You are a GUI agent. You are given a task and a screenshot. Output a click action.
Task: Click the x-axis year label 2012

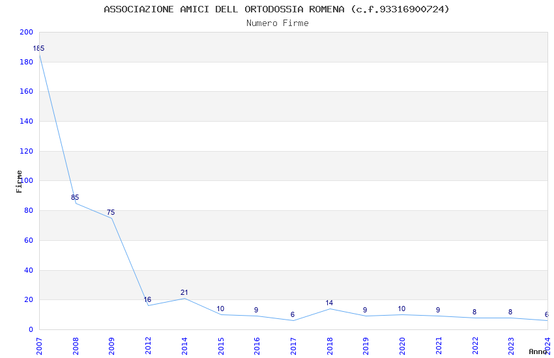click(148, 346)
